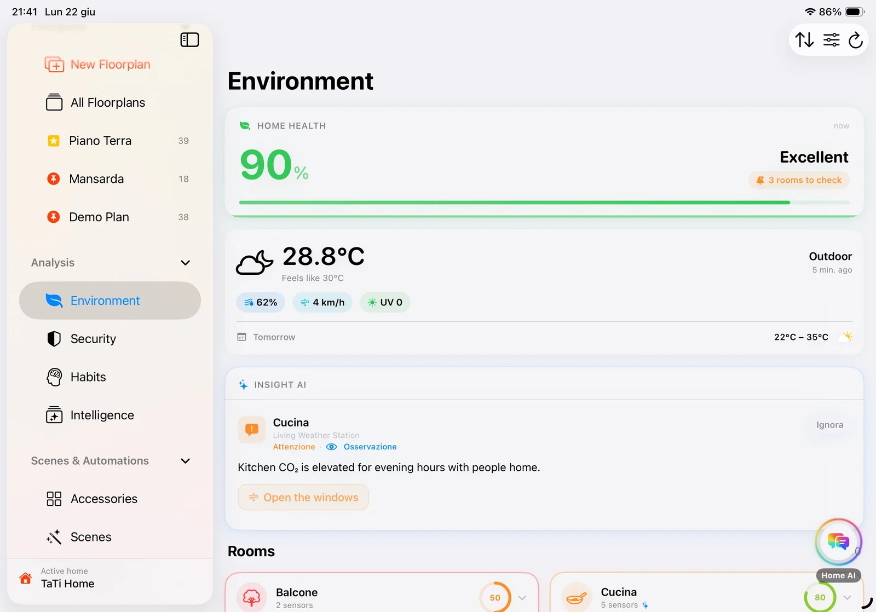Tap the Mansarda red badge icon
876x612 pixels.
(x=54, y=179)
